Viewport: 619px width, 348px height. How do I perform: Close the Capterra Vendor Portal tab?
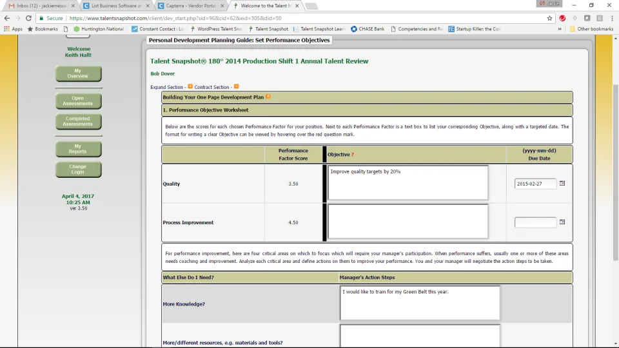click(x=222, y=6)
